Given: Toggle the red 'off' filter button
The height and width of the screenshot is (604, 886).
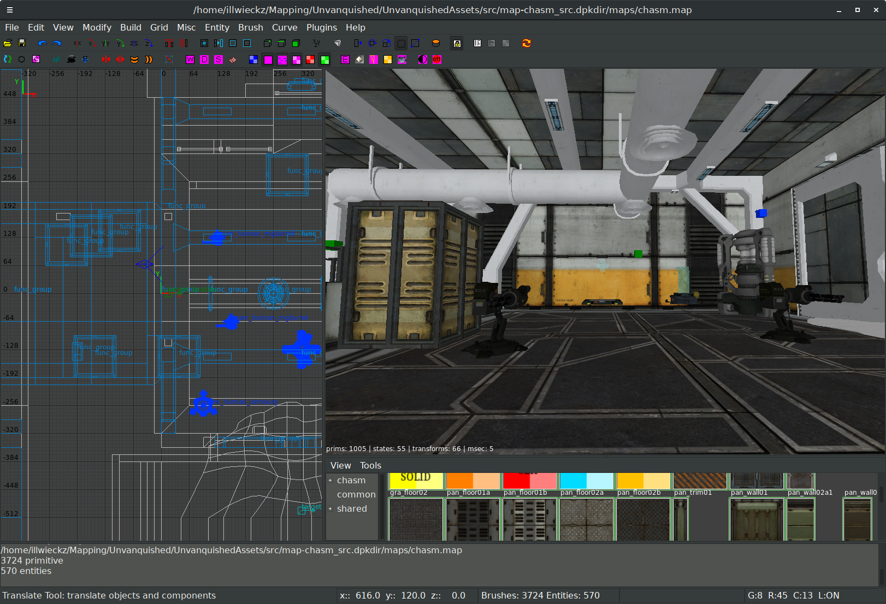Looking at the screenshot, I should point(437,60).
